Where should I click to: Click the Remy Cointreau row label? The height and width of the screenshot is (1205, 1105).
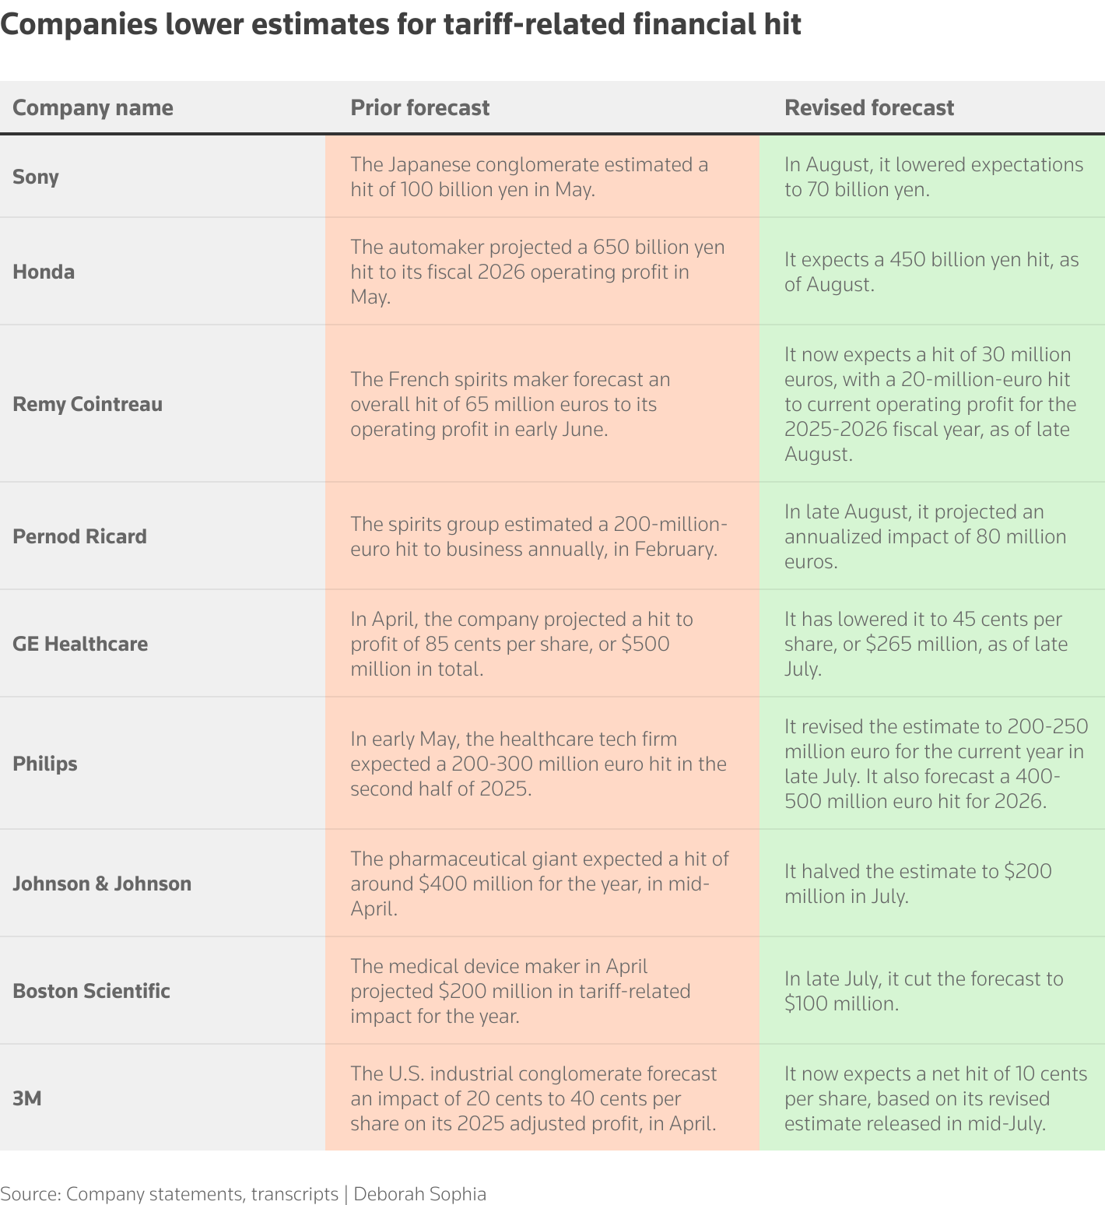coord(87,404)
